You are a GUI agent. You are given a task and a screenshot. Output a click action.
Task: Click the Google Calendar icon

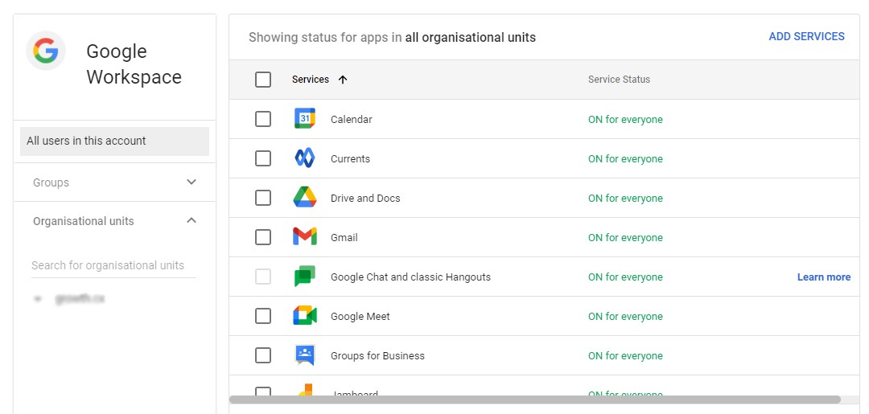[305, 119]
